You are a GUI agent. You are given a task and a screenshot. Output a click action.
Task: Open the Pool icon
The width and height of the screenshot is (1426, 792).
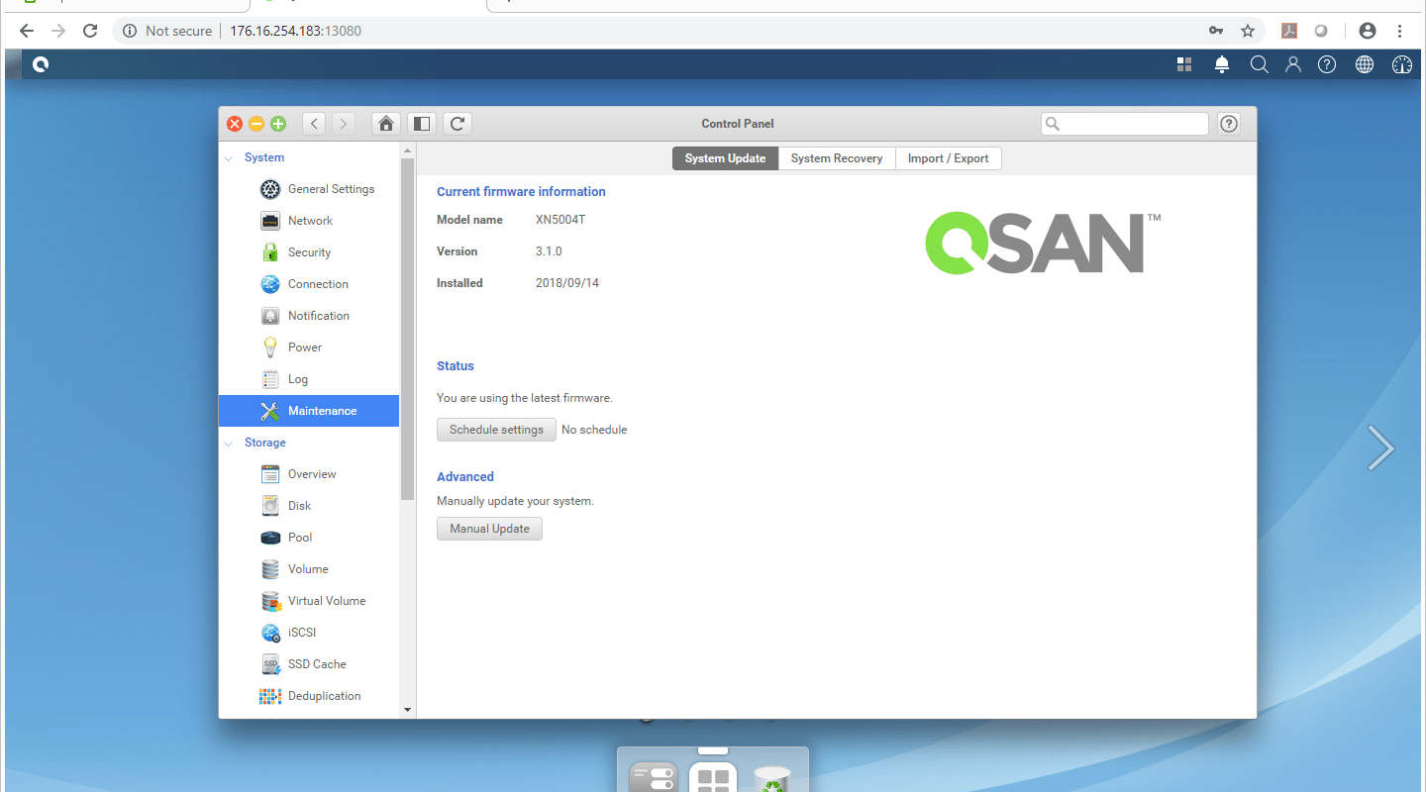click(270, 538)
